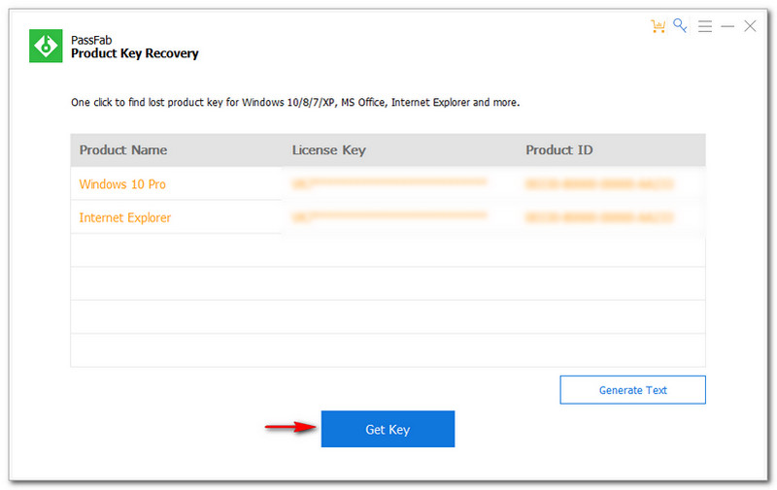Screen dimensions: 777x490
Task: Click the Product Key Recovery title text
Action: click(x=134, y=54)
